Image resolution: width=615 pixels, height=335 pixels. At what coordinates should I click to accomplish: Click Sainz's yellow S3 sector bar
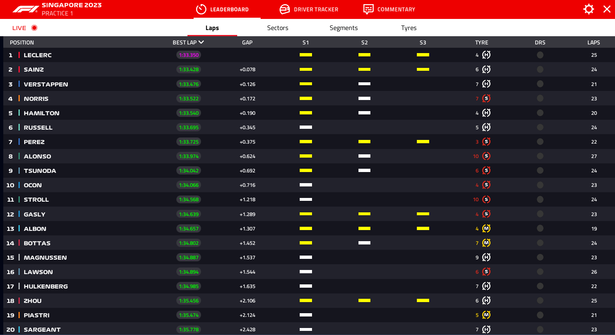(x=423, y=69)
